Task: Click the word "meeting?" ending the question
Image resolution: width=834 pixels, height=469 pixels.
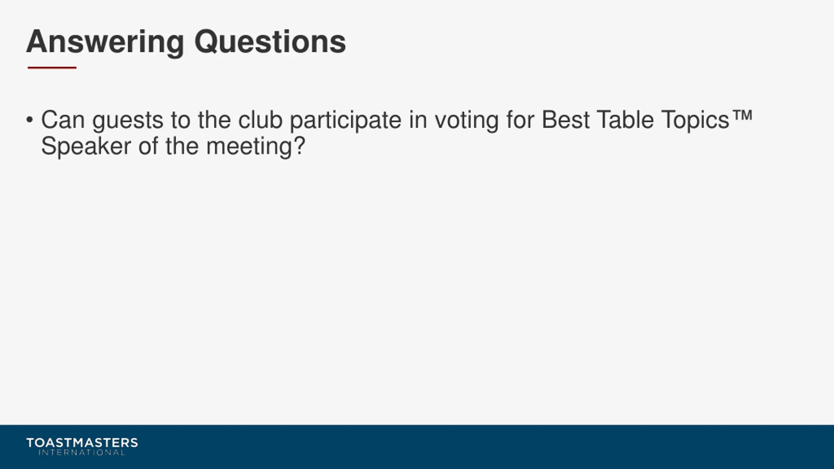Action: point(256,147)
